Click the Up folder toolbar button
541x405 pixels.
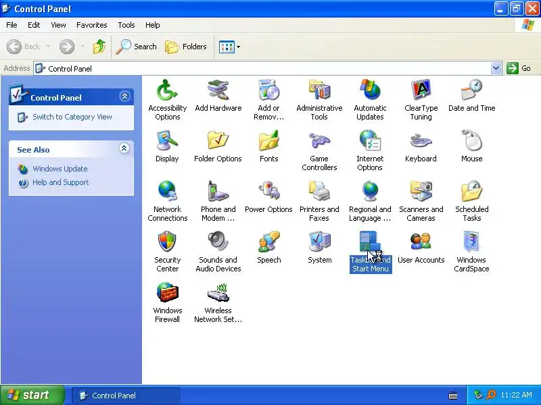coord(99,47)
